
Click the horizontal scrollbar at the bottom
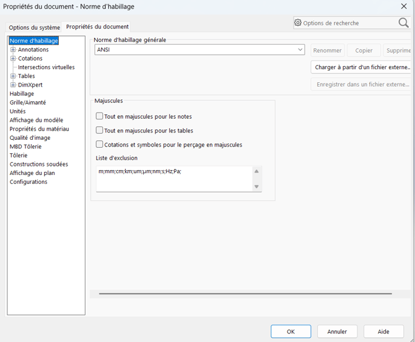245,293
